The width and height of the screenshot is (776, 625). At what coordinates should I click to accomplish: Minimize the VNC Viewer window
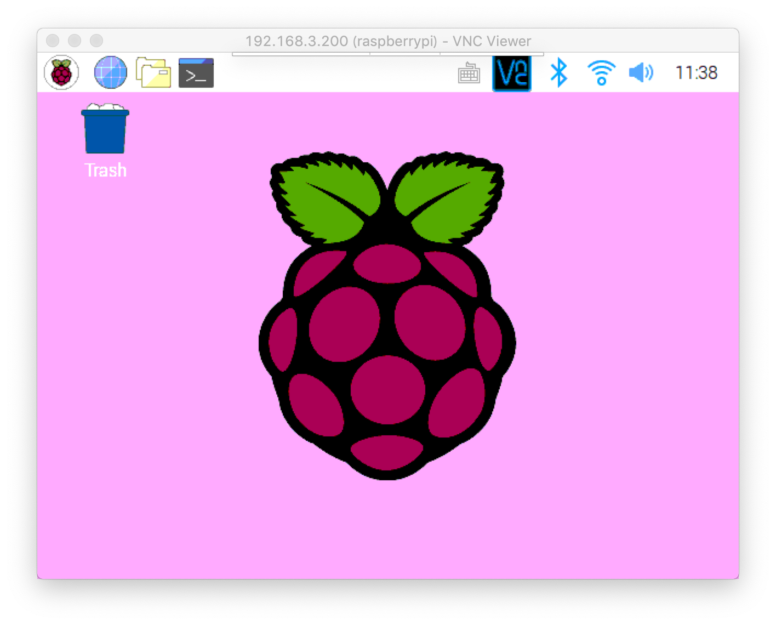coord(75,41)
